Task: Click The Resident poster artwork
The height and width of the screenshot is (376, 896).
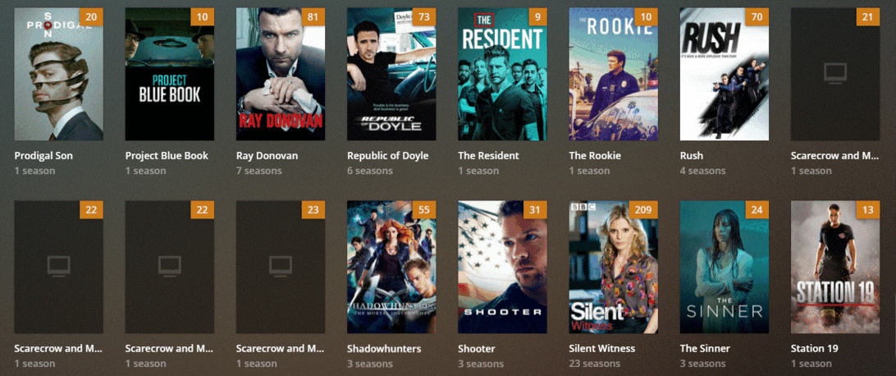Action: (502, 74)
